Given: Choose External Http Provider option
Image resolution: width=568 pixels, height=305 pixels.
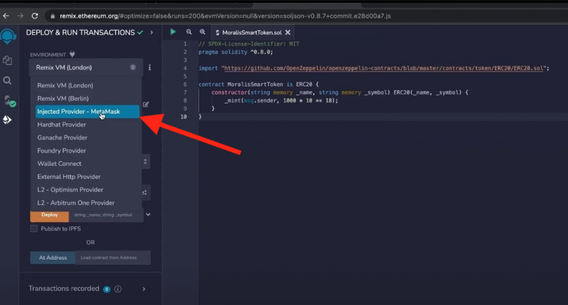Looking at the screenshot, I should [x=87, y=177].
